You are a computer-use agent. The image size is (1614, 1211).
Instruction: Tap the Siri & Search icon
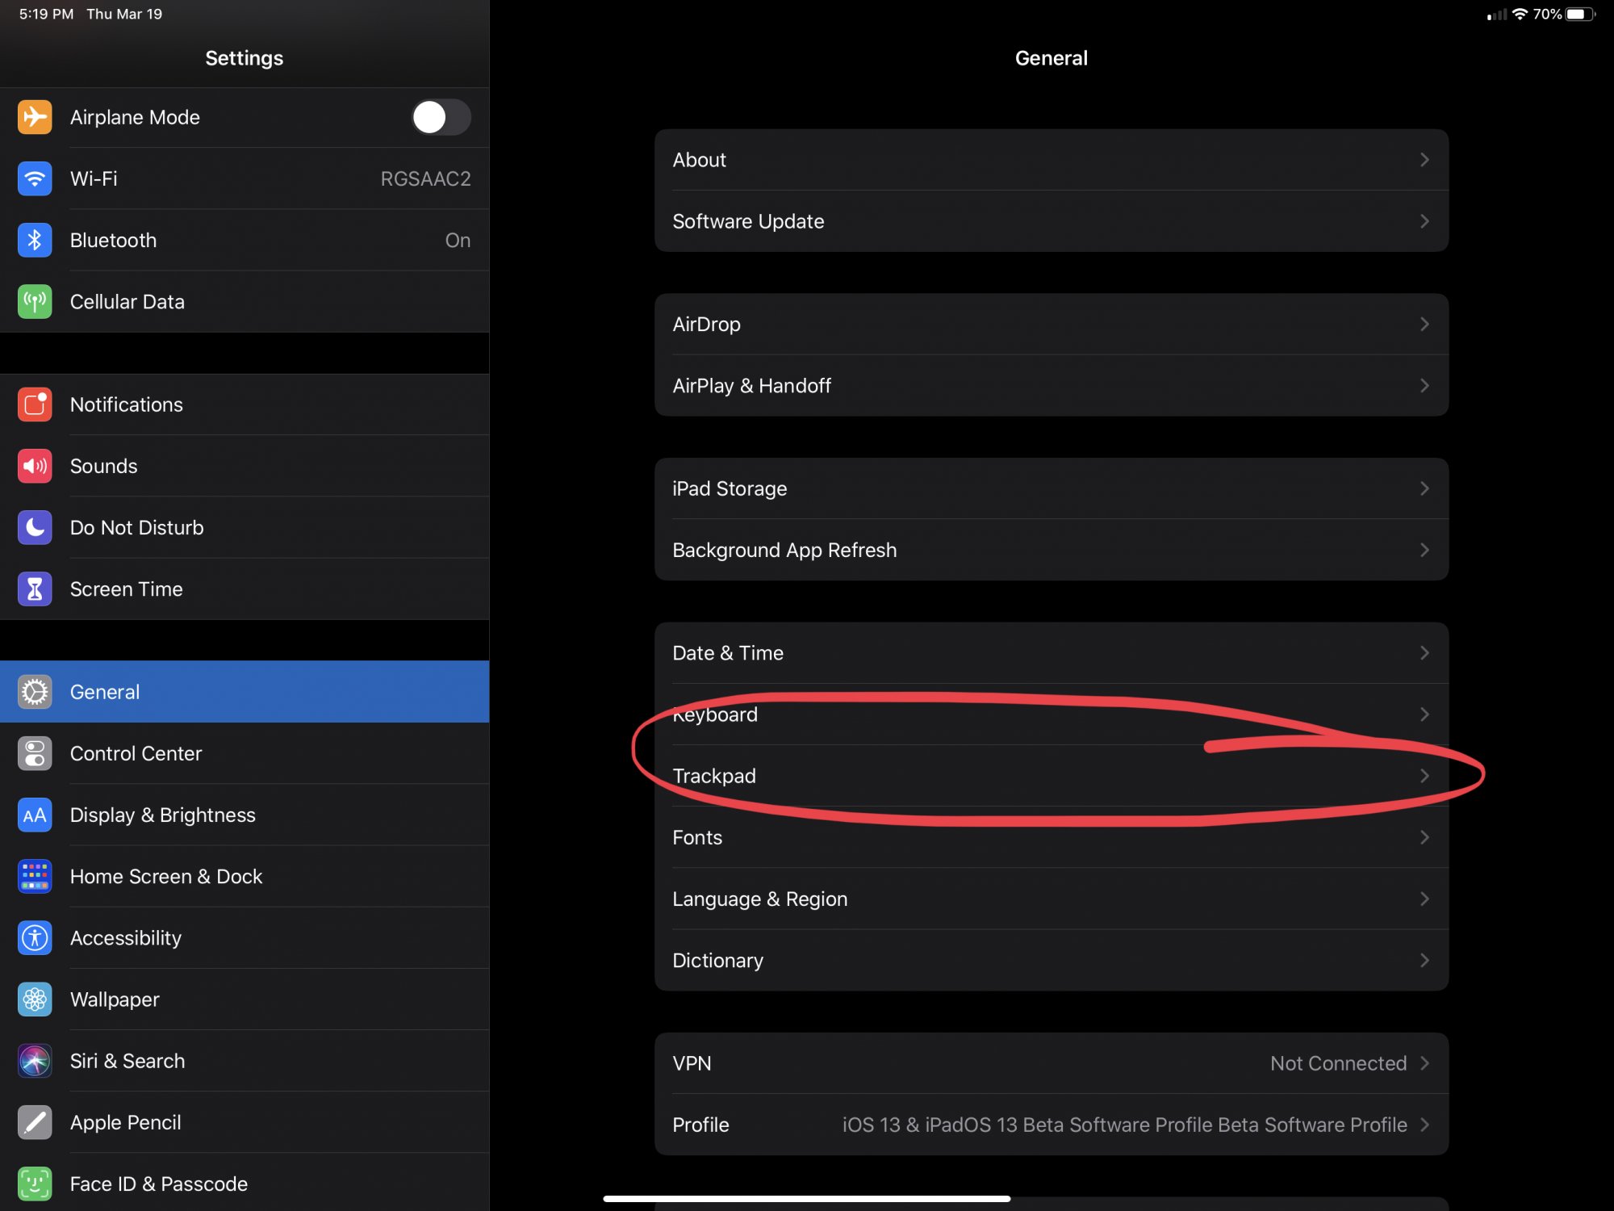(x=35, y=1061)
